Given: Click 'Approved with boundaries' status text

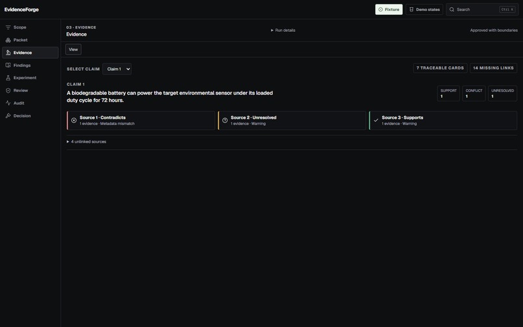Looking at the screenshot, I should [x=494, y=30].
